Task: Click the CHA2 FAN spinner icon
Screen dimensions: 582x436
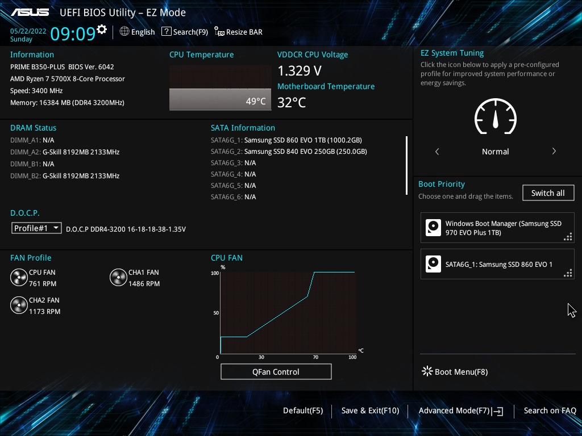Action: tap(19, 305)
